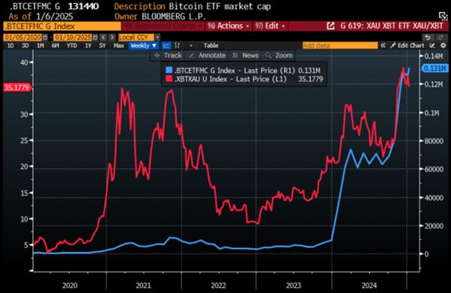The height and width of the screenshot is (293, 451).
Task: Select the bar/candle chart type icon
Action: [177, 46]
